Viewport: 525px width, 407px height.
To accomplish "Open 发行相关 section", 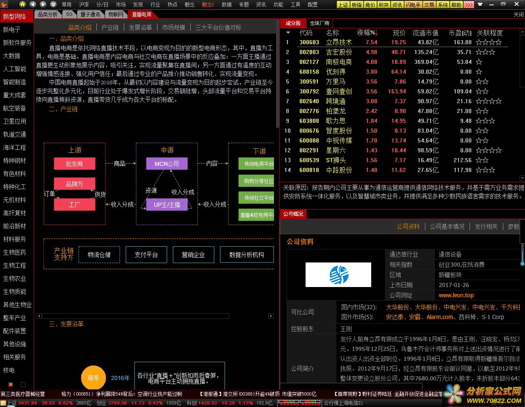I will coord(486,226).
